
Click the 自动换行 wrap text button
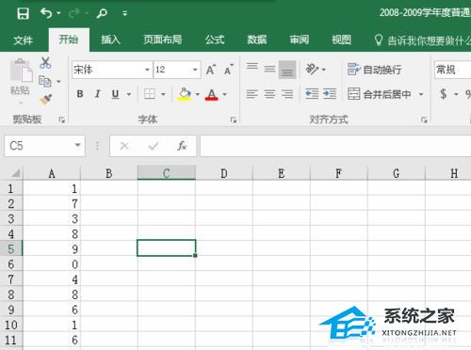pyautogui.click(x=375, y=70)
